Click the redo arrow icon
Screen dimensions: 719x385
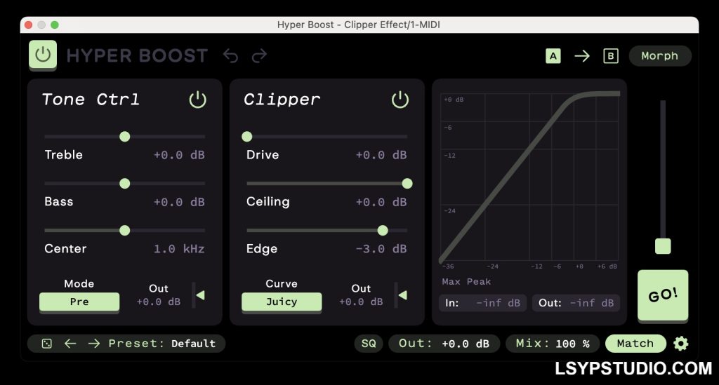pyautogui.click(x=259, y=56)
